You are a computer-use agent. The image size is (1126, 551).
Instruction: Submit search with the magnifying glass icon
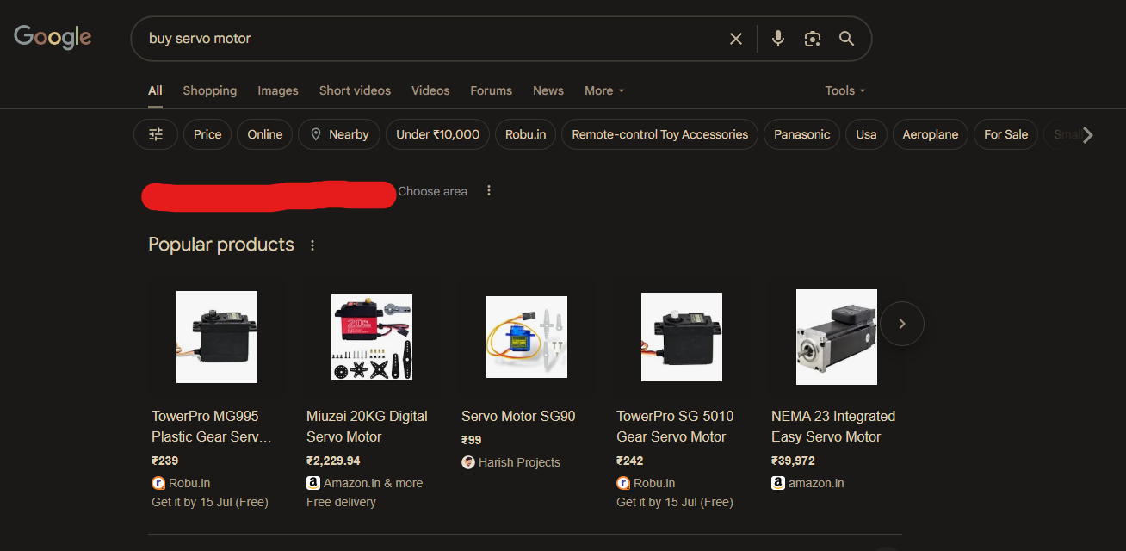coord(846,39)
